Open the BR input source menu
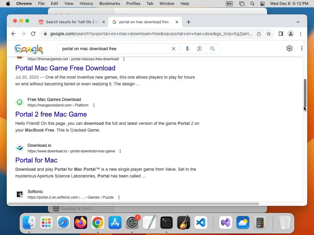This screenshot has height=235, width=314. 229,4
